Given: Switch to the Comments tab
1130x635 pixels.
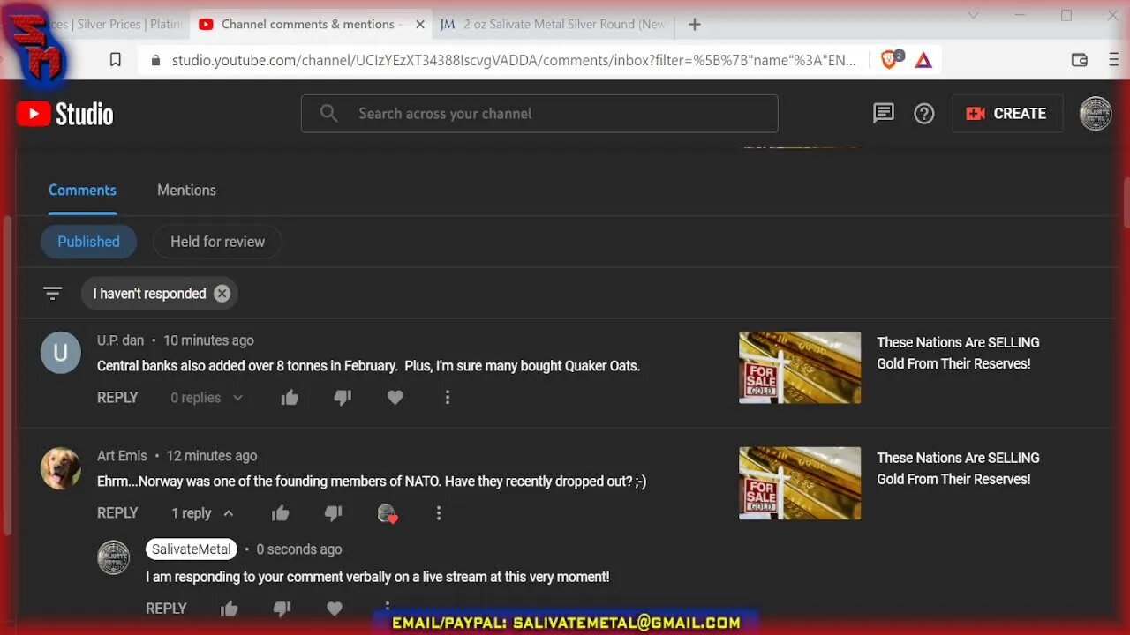Looking at the screenshot, I should (x=82, y=190).
